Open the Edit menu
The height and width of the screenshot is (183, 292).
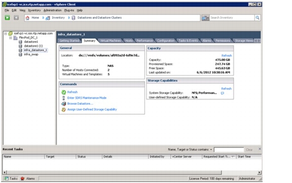14,11
